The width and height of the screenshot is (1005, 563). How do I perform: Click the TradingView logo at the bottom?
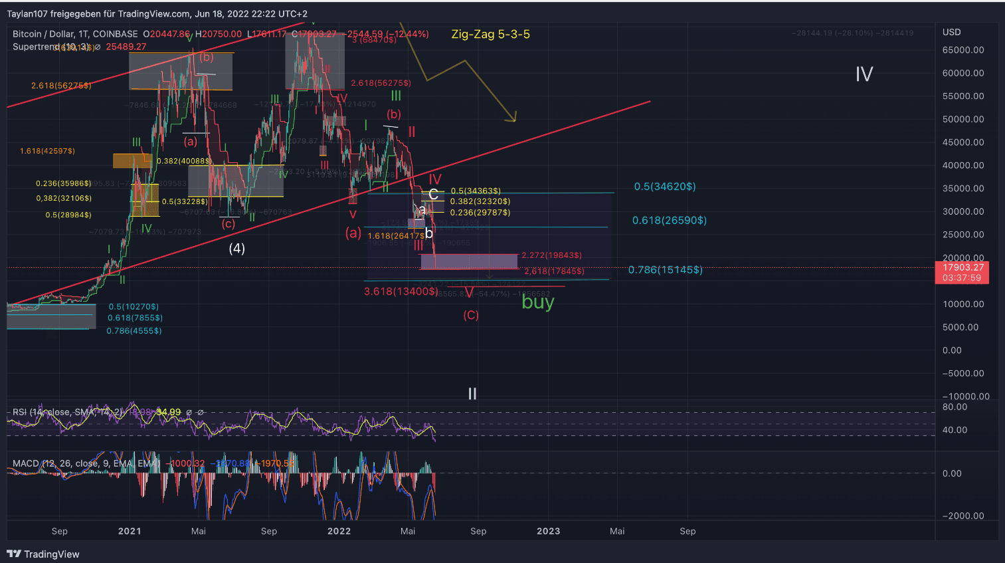(43, 554)
